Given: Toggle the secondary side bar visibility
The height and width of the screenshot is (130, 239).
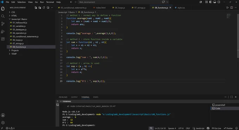Looking at the screenshot, I should [x=219, y=2].
